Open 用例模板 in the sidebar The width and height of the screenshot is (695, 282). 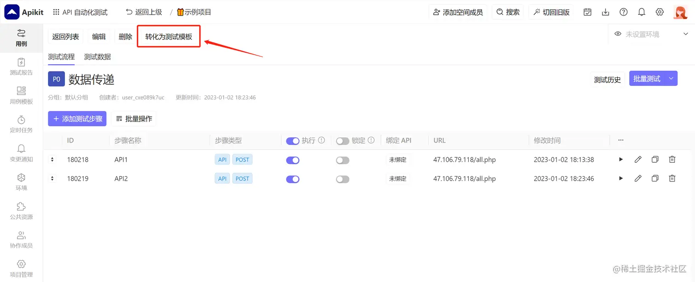[x=21, y=95]
